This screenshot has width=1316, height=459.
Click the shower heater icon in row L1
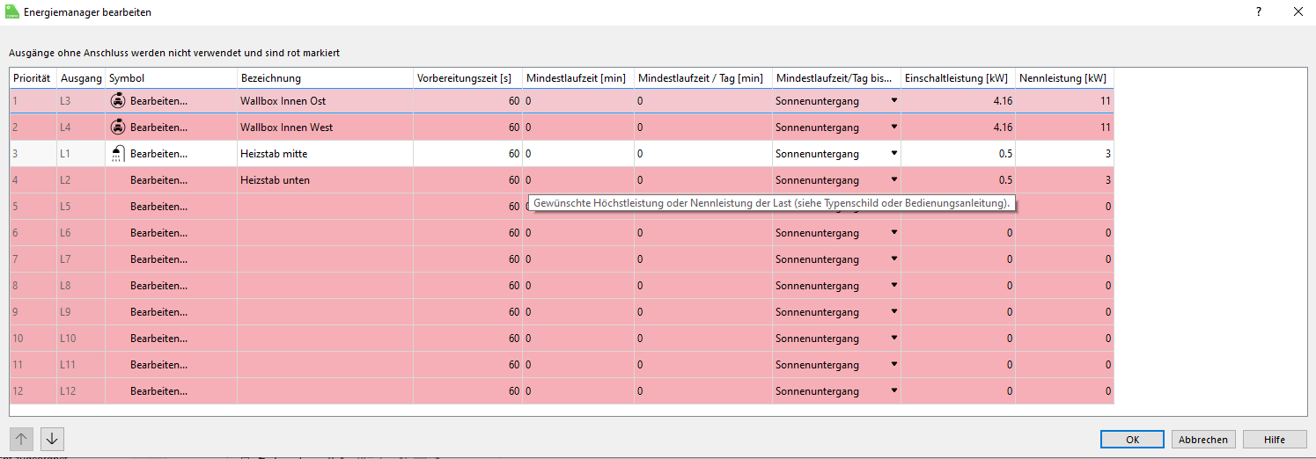point(117,154)
